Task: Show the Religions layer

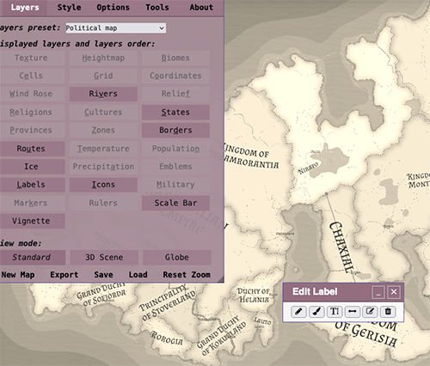Action: point(31,113)
